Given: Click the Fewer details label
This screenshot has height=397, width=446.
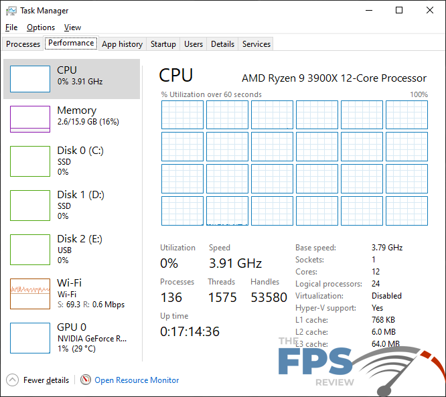Looking at the screenshot, I should tap(46, 380).
